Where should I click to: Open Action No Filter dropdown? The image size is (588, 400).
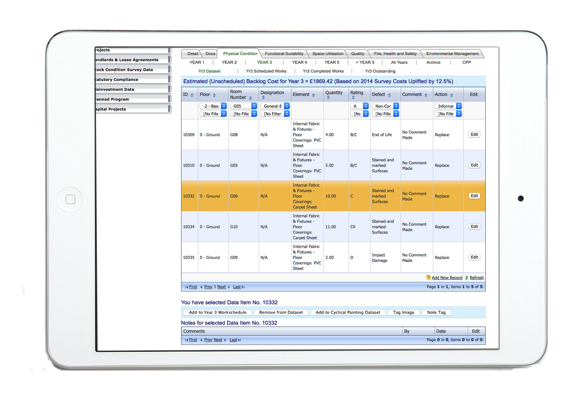(448, 114)
